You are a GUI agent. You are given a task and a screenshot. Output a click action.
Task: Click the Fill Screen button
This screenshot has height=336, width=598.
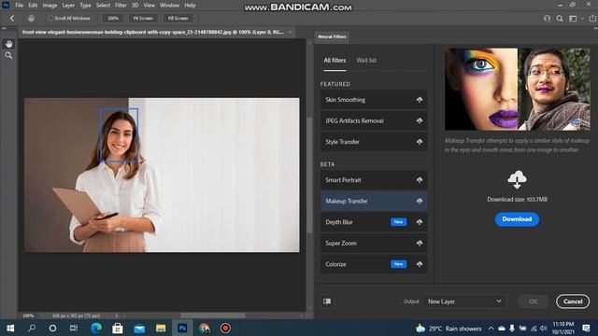[x=178, y=18]
